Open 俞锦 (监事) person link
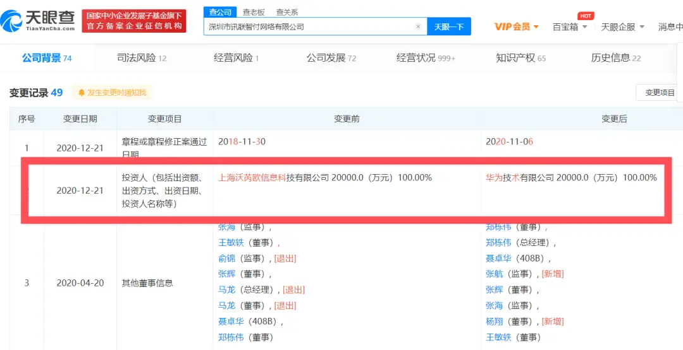Screen dimensions: 683x350 226,259
